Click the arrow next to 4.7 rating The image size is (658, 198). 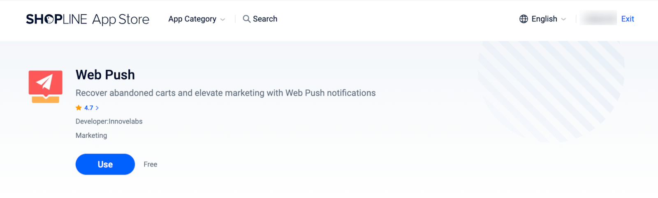pyautogui.click(x=97, y=108)
